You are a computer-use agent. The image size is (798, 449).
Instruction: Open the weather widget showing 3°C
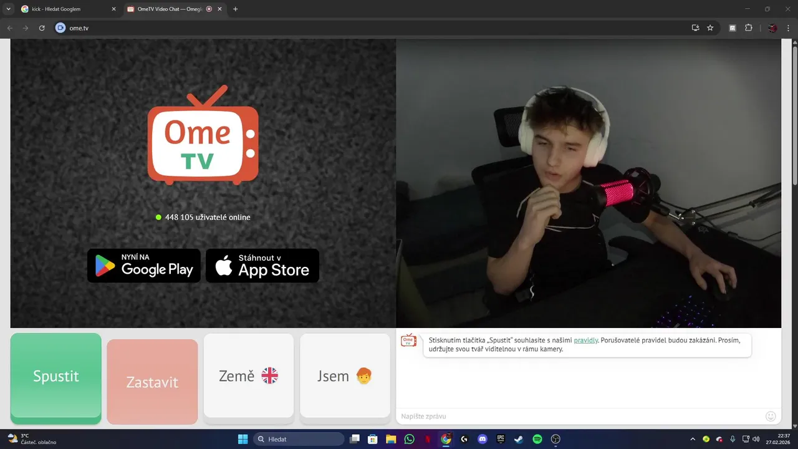31,439
